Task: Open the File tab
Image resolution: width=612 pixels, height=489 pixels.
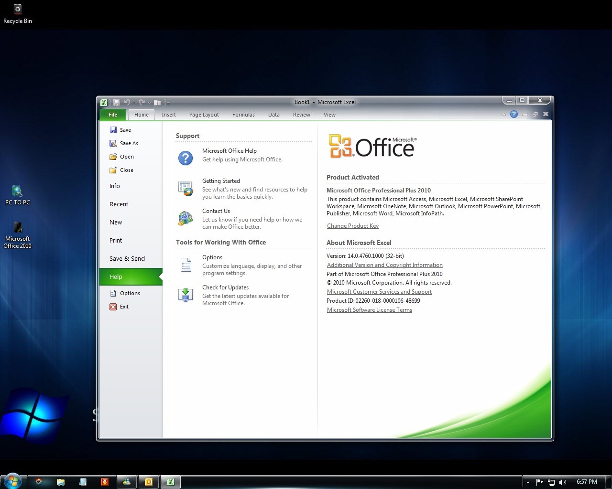Action: coord(113,115)
